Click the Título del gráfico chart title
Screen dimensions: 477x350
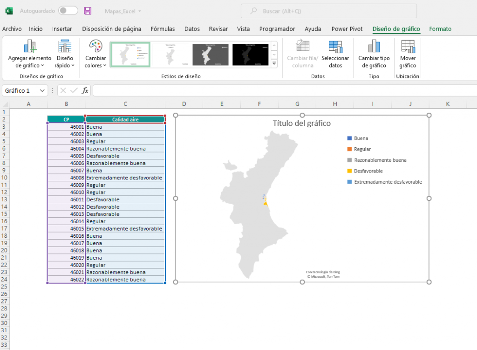(x=301, y=124)
